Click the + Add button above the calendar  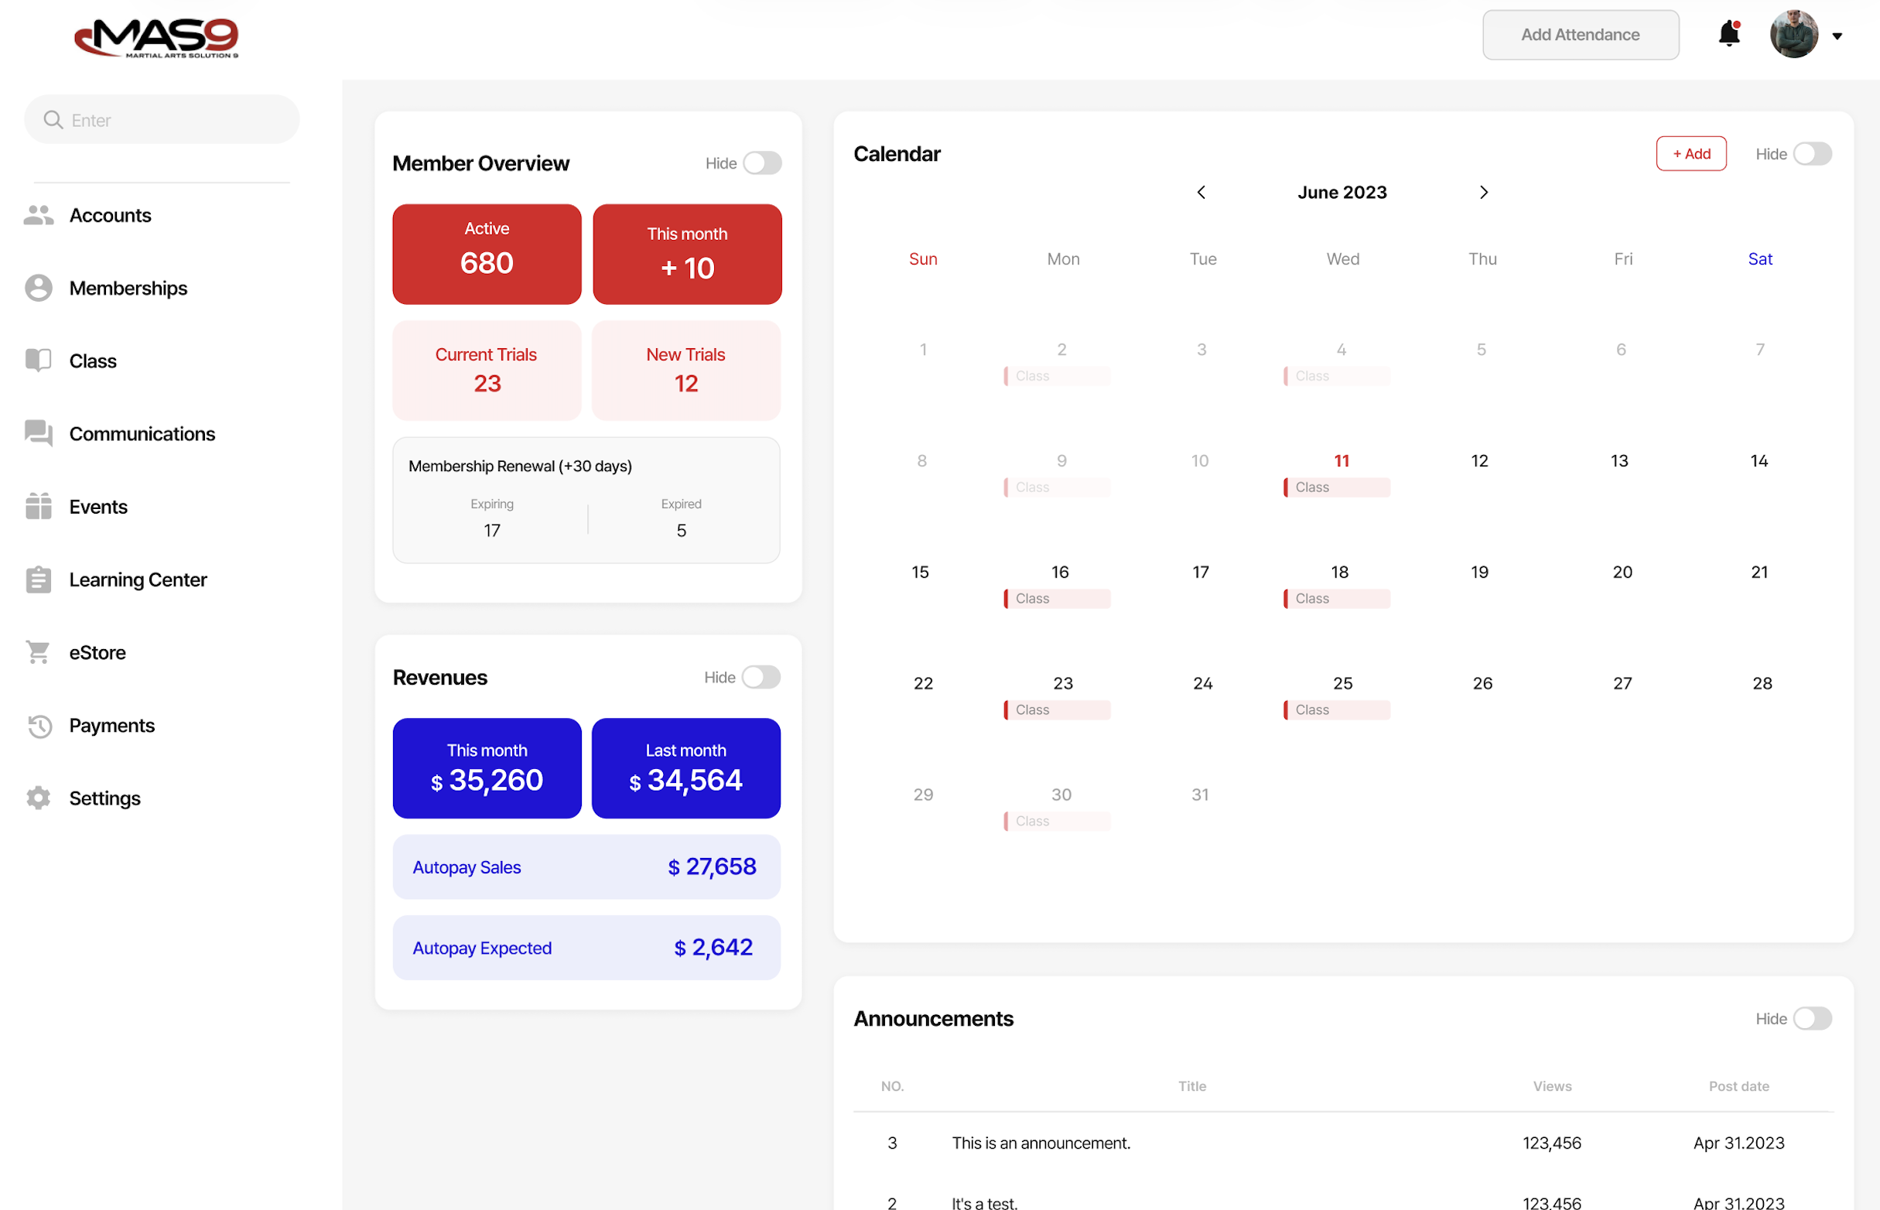[x=1690, y=153]
